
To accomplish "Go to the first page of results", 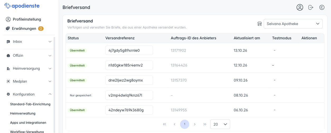I will coord(164,124).
